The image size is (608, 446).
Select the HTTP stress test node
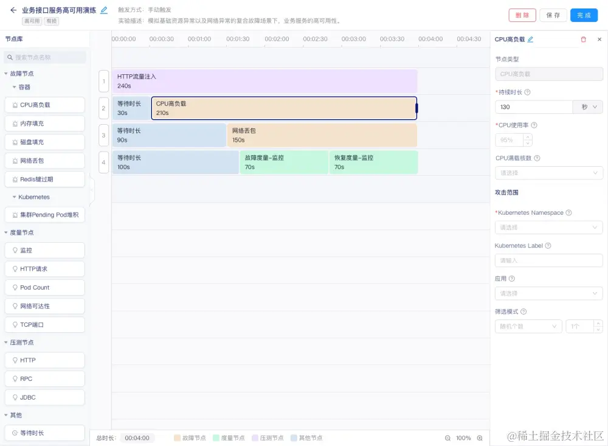pyautogui.click(x=44, y=360)
